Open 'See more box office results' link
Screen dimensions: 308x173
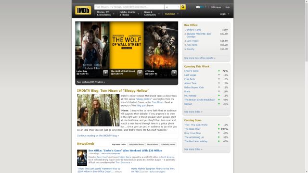point(200,58)
